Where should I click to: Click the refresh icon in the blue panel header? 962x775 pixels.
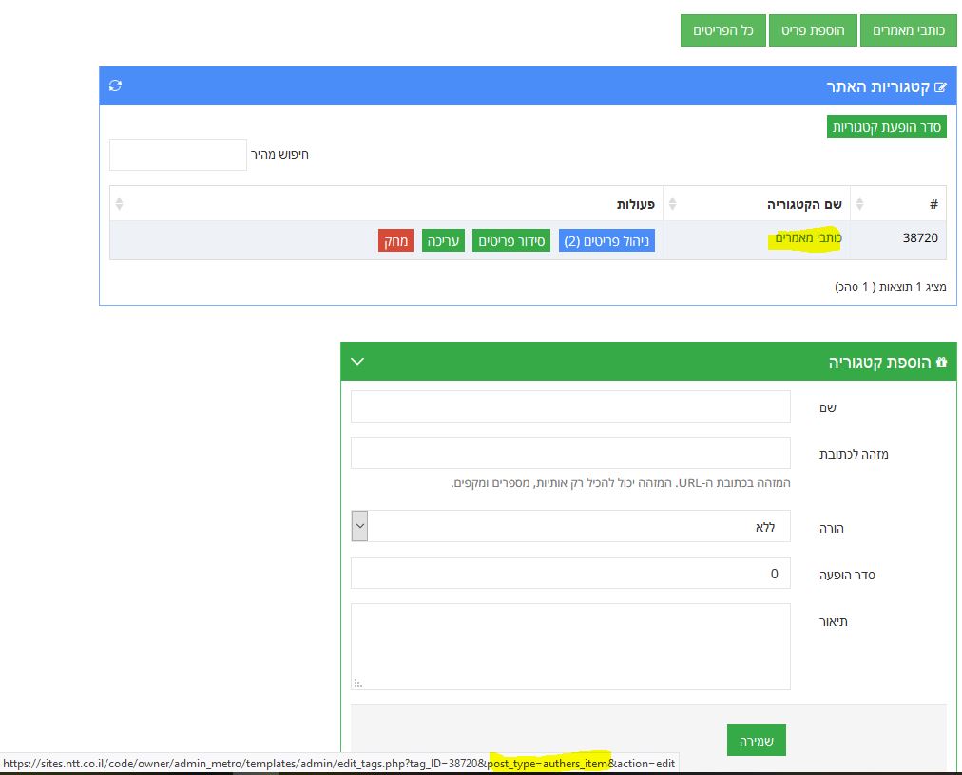click(115, 86)
